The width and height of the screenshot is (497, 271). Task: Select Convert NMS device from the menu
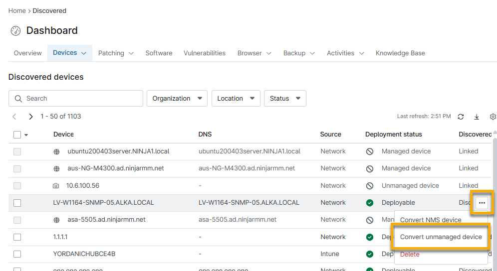(x=431, y=220)
